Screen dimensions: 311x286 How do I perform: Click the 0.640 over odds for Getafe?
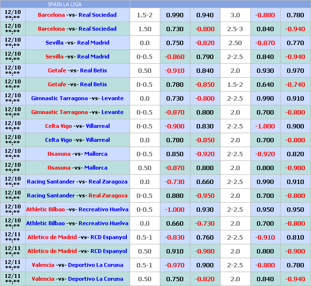pyautogui.click(x=265, y=84)
